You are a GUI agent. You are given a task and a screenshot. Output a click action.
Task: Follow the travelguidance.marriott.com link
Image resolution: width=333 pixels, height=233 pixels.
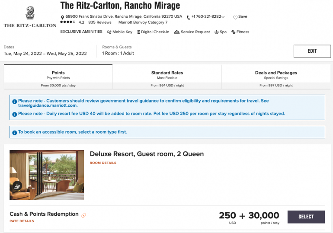click(48, 105)
